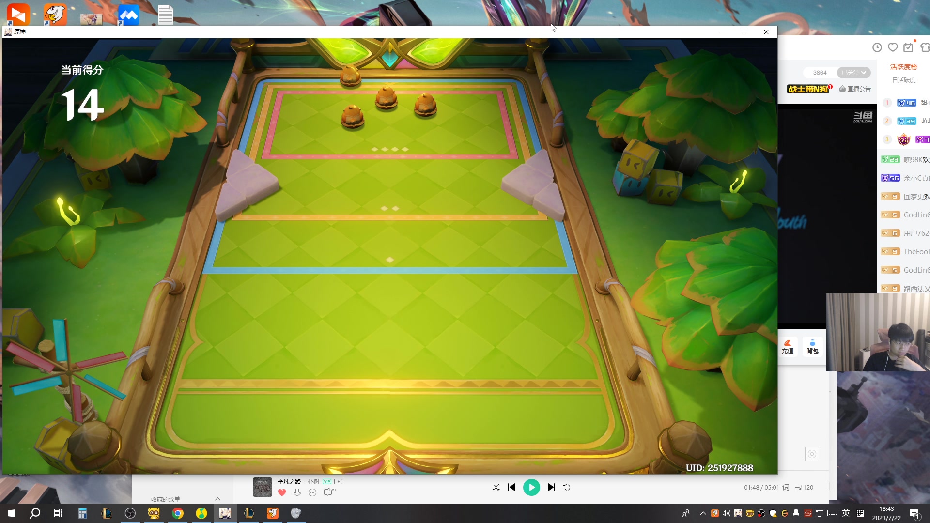This screenshot has height=523, width=930.
Task: Open the calendar check-in icon in Douyu header
Action: 908,47
